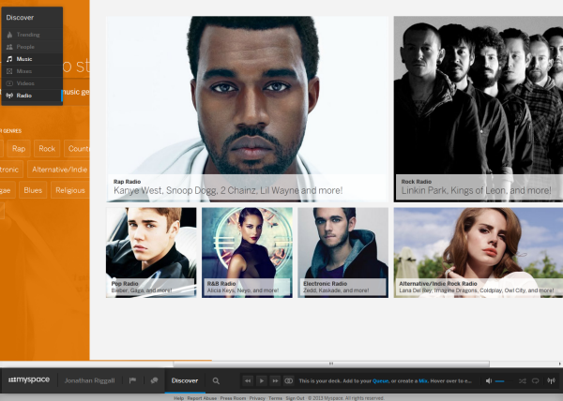Image resolution: width=563 pixels, height=401 pixels.
Task: Go to previous track in player
Action: (x=247, y=380)
